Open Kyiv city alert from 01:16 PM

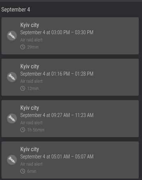click(70, 77)
